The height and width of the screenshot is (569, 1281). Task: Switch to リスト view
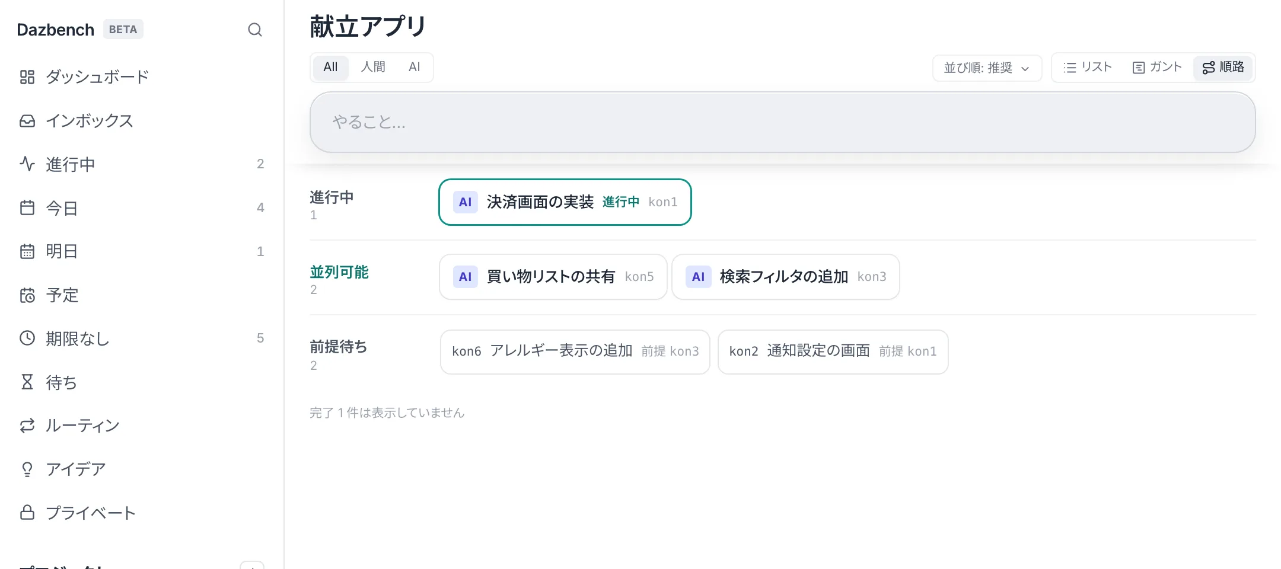1088,68
